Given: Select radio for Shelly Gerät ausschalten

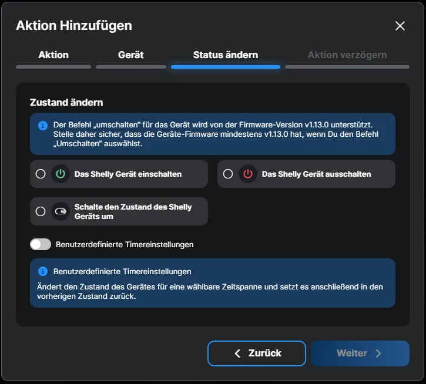Looking at the screenshot, I should (228, 174).
